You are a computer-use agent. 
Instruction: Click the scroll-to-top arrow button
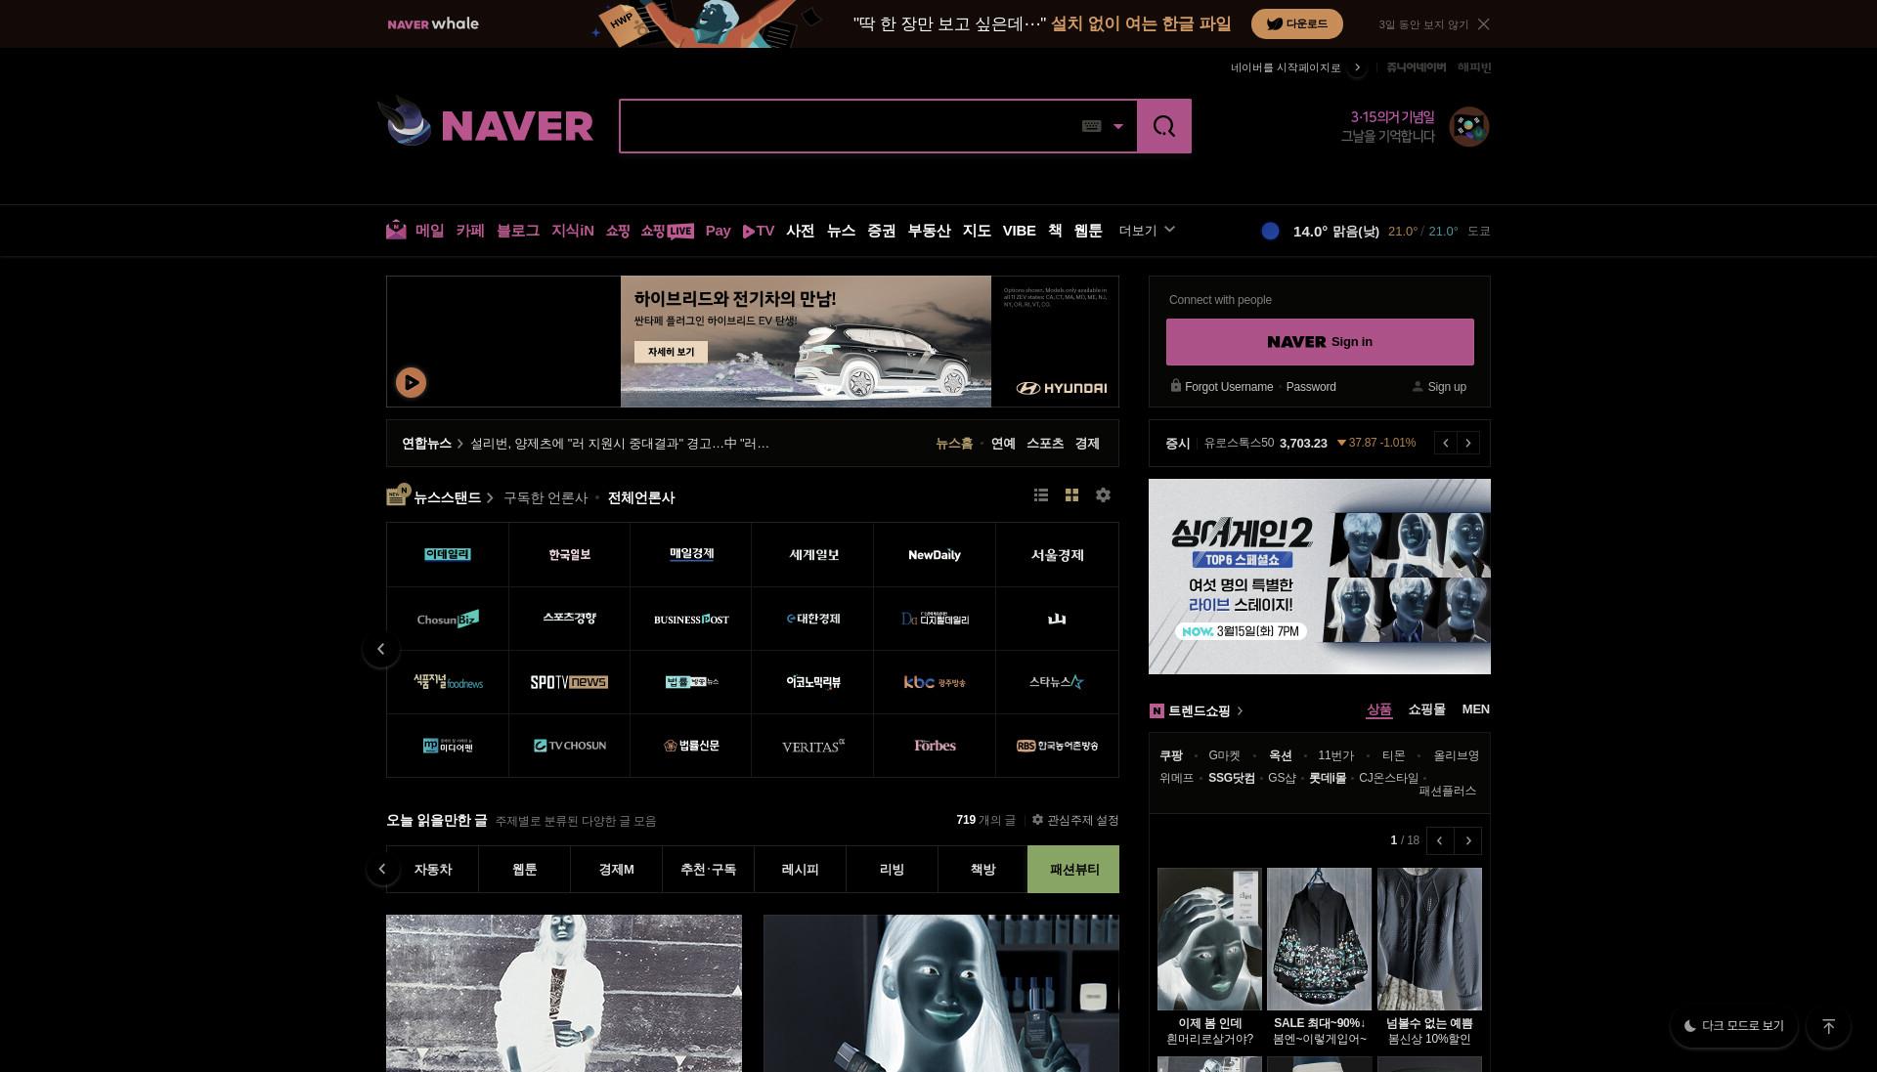(x=1828, y=1026)
